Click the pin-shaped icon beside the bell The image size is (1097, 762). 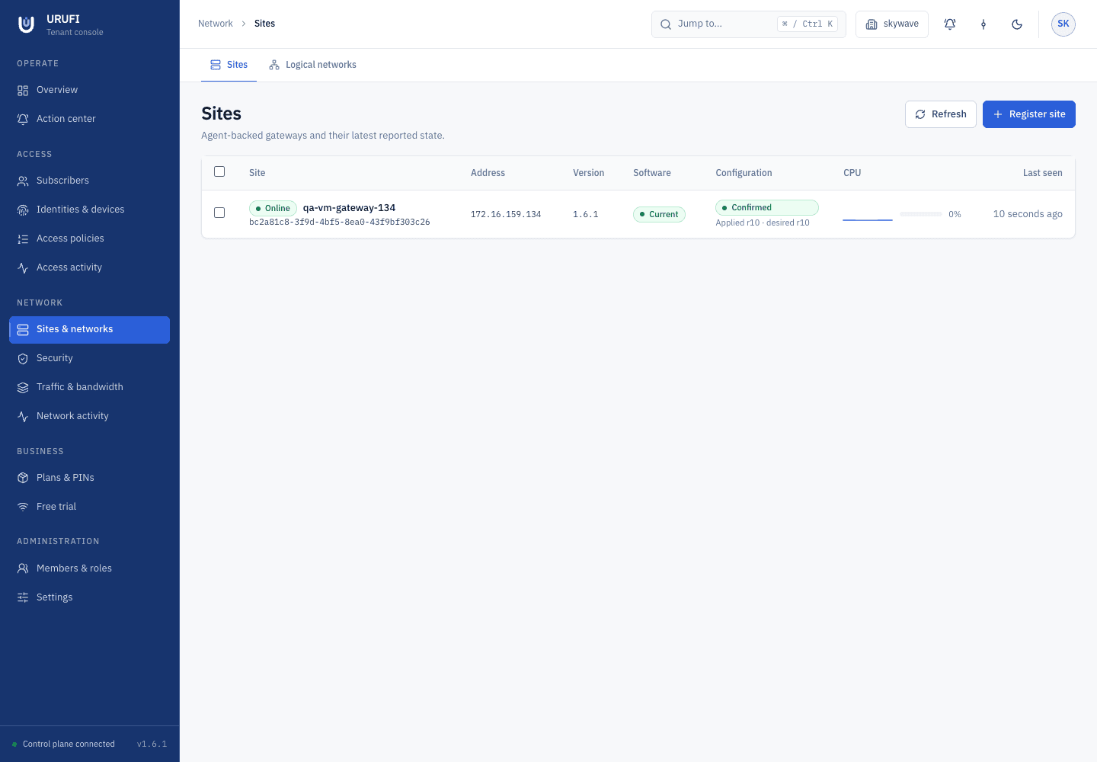point(983,24)
